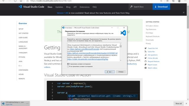Click into the Search Docs field

tap(141, 7)
